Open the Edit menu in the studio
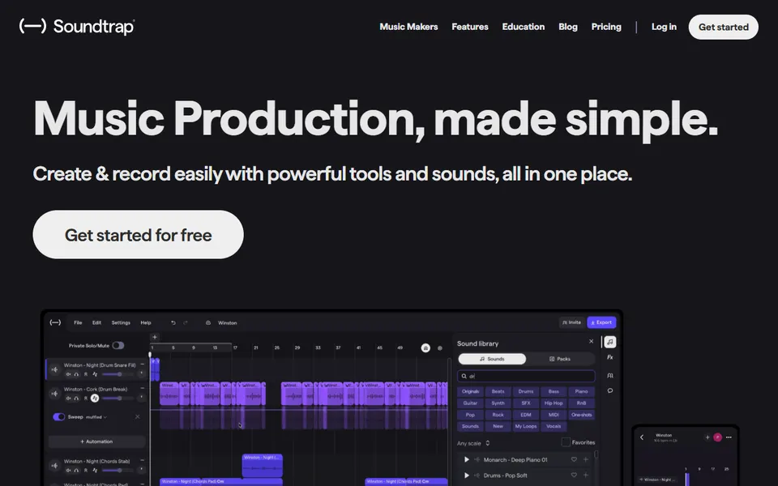Image resolution: width=778 pixels, height=486 pixels. click(96, 322)
